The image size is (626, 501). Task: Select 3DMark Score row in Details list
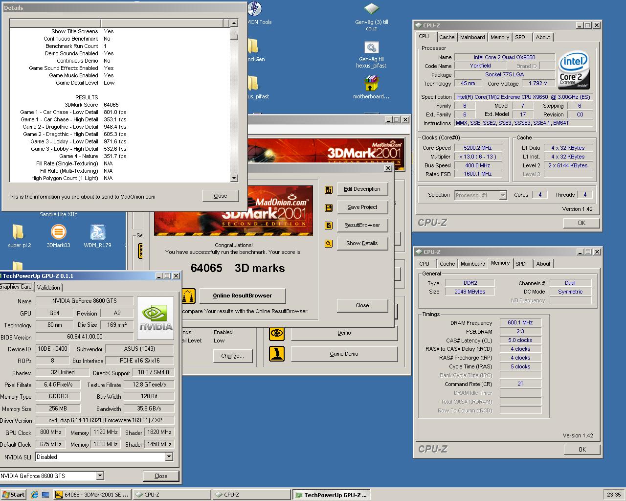tap(120, 105)
